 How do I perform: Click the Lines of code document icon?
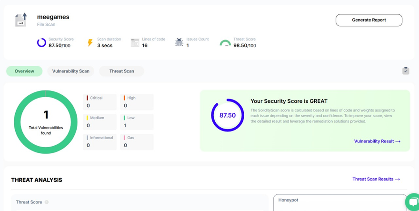[x=135, y=43]
